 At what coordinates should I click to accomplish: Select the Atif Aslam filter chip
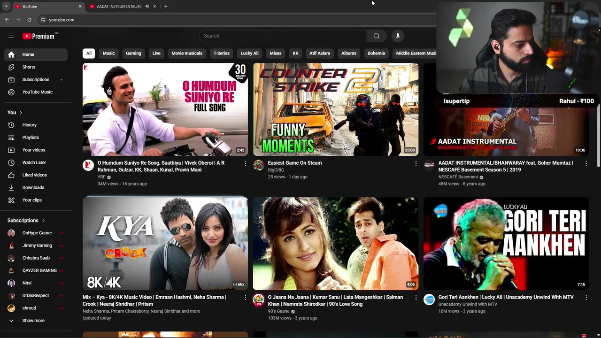pyautogui.click(x=320, y=53)
